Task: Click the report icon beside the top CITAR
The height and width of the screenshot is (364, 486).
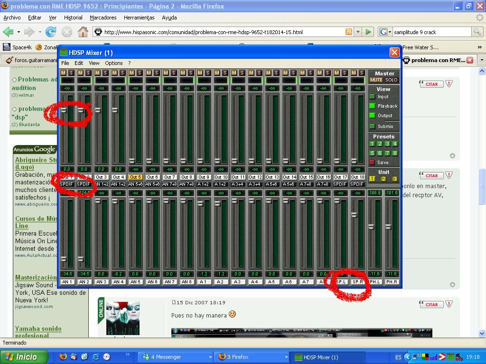Action: [x=449, y=83]
